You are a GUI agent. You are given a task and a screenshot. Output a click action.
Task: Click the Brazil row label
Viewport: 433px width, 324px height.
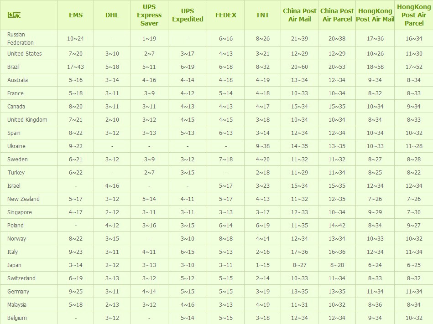tap(13, 67)
